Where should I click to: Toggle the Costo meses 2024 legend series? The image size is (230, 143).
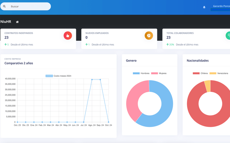click(x=59, y=76)
